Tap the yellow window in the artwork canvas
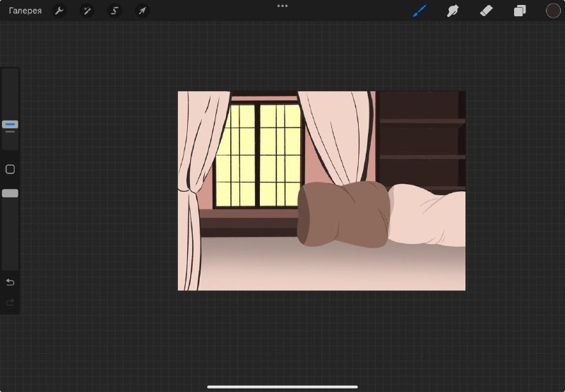Viewport: 565px width, 392px height. tap(258, 155)
